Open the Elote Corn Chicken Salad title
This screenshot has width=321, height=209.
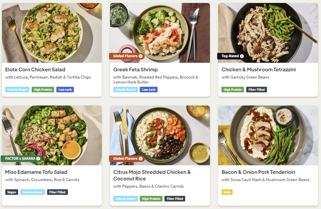[35, 70]
